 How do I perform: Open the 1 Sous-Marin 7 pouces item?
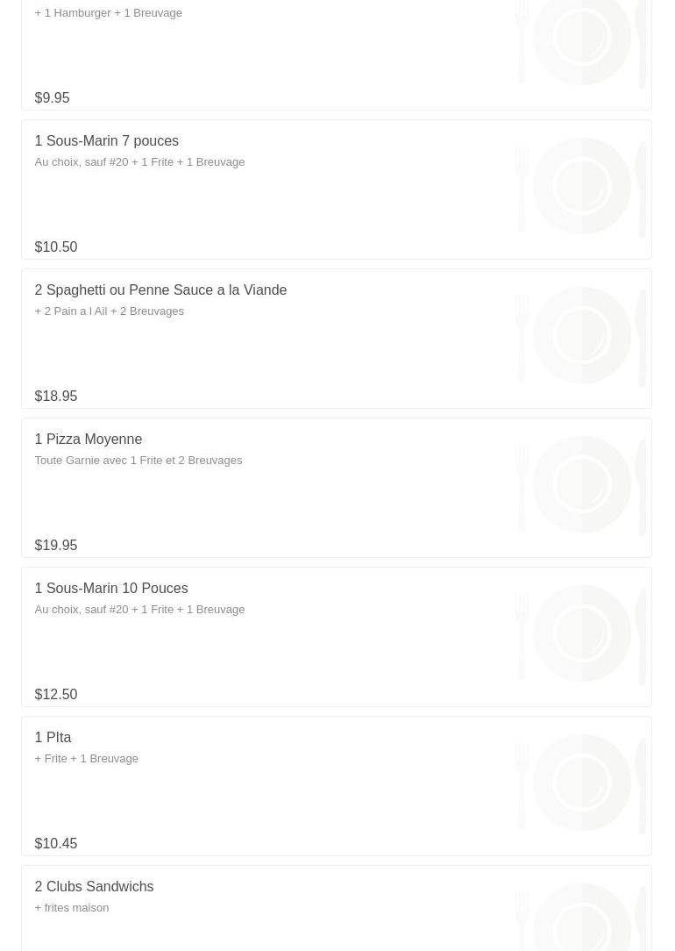pos(106,141)
